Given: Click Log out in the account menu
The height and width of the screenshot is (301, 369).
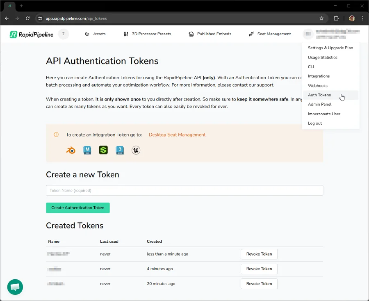Looking at the screenshot, I should tap(314, 123).
